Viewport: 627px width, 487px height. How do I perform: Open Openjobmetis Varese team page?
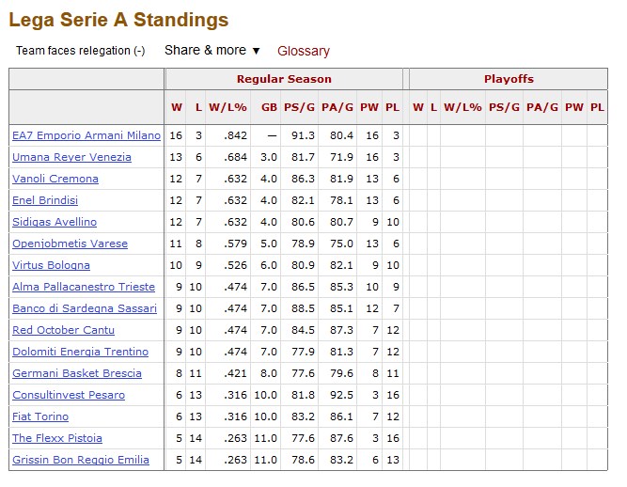(70, 243)
